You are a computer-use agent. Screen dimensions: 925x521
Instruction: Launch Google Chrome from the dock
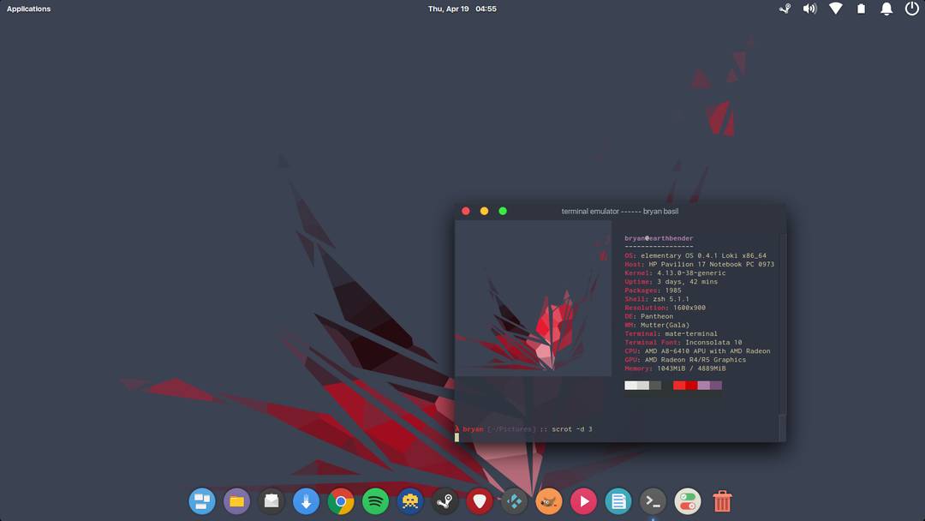click(341, 501)
